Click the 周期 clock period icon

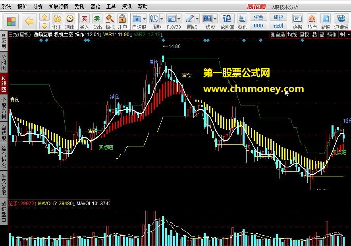point(154,19)
